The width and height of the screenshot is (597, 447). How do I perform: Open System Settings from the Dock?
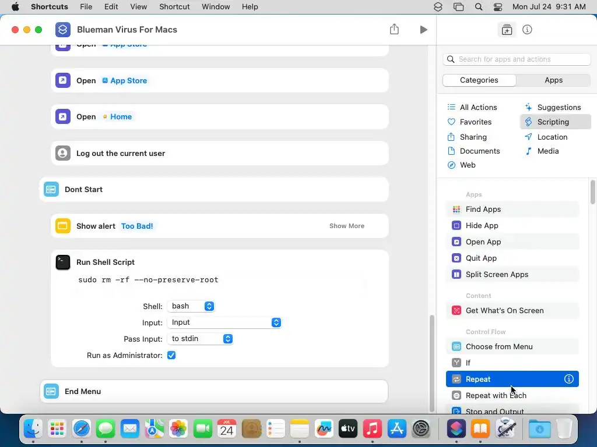[x=421, y=429]
